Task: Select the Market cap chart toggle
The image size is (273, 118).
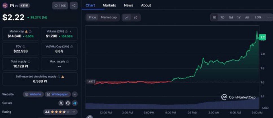Action: [109, 17]
